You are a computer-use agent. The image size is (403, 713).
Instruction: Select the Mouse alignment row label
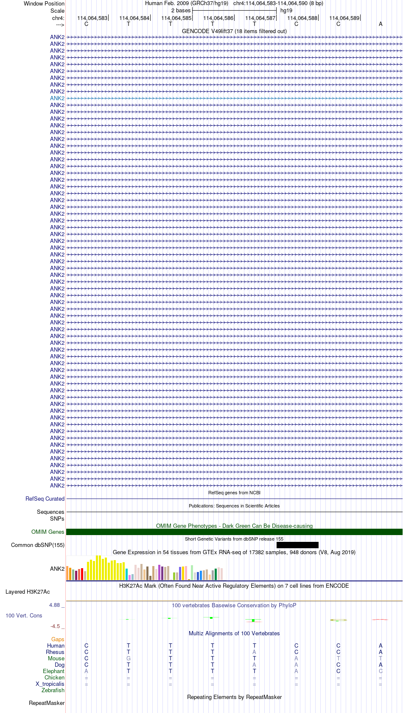tap(56, 659)
